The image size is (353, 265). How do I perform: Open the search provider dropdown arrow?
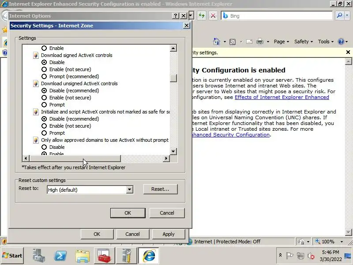pos(347,15)
